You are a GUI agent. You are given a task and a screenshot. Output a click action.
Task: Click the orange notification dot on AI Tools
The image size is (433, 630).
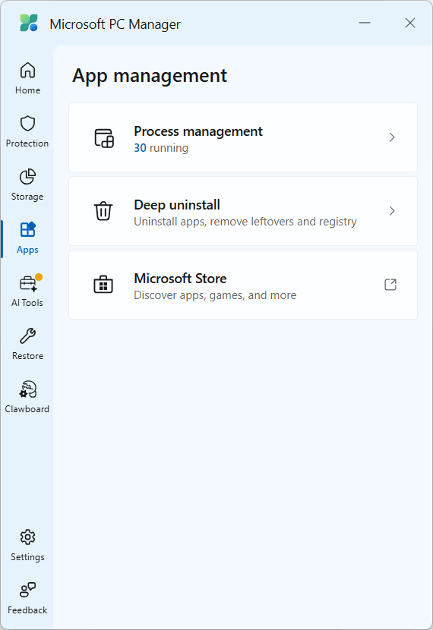point(39,277)
